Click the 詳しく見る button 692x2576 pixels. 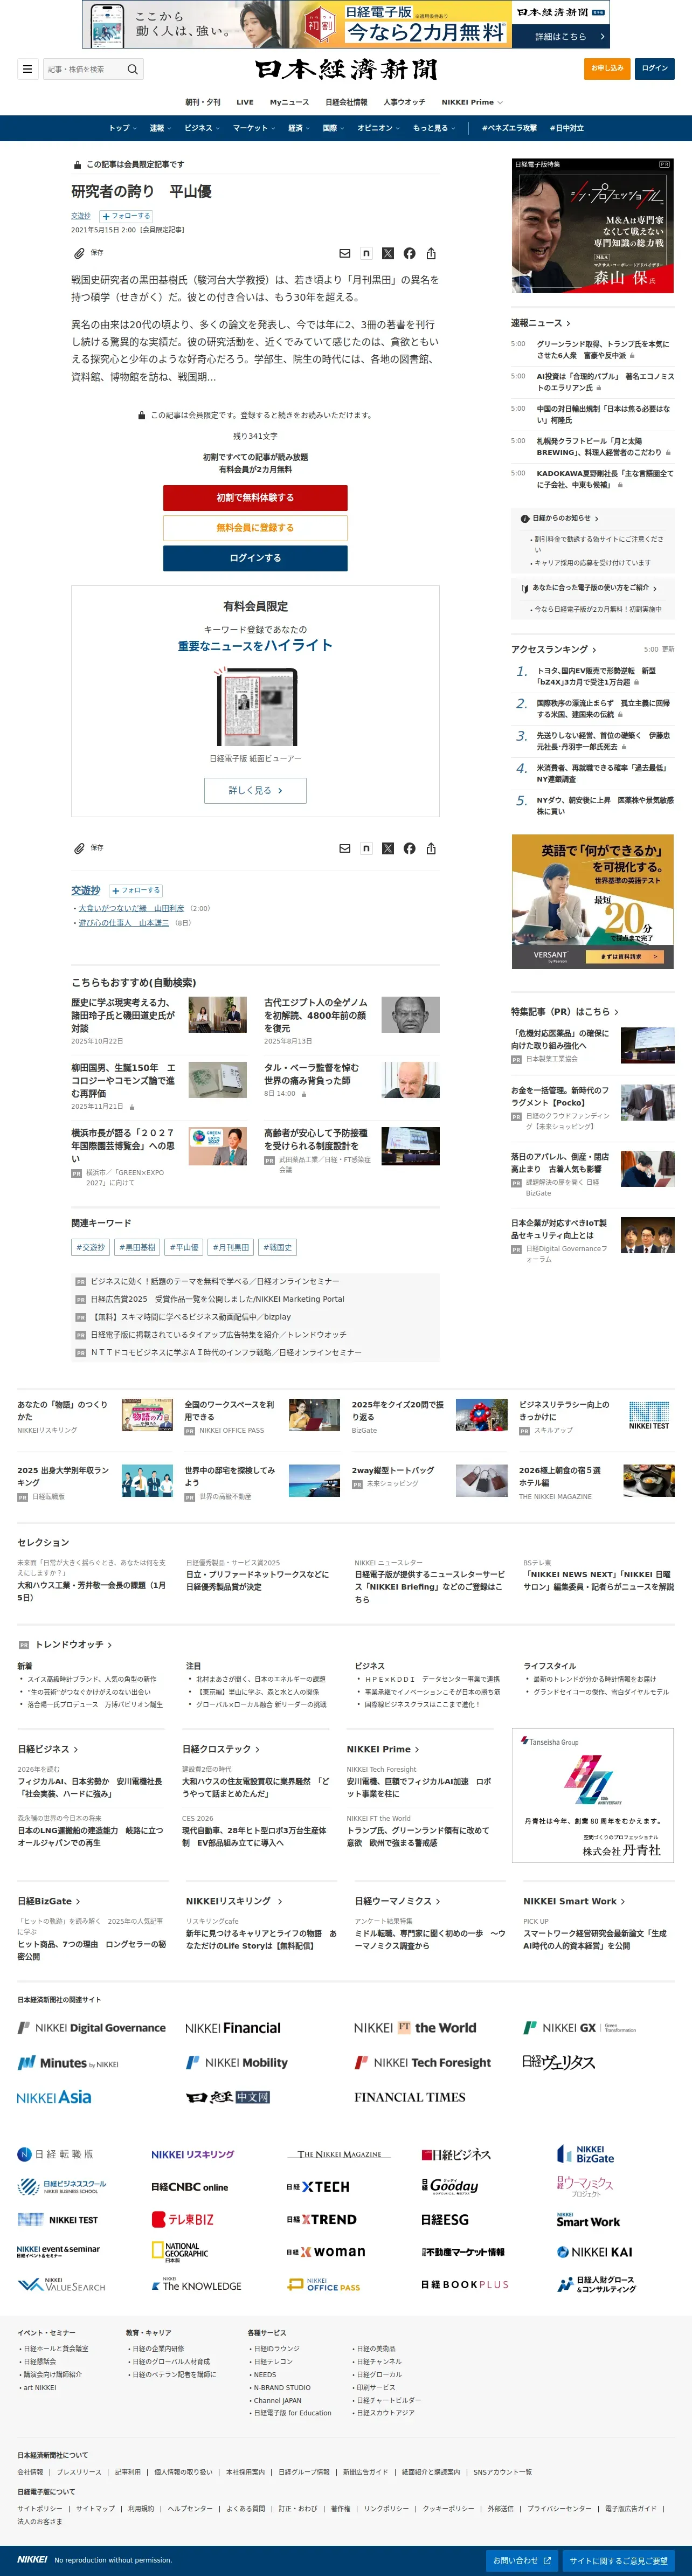pos(255,790)
